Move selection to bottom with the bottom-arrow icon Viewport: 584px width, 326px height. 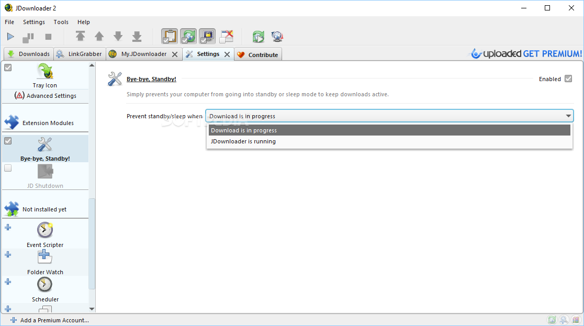(137, 36)
